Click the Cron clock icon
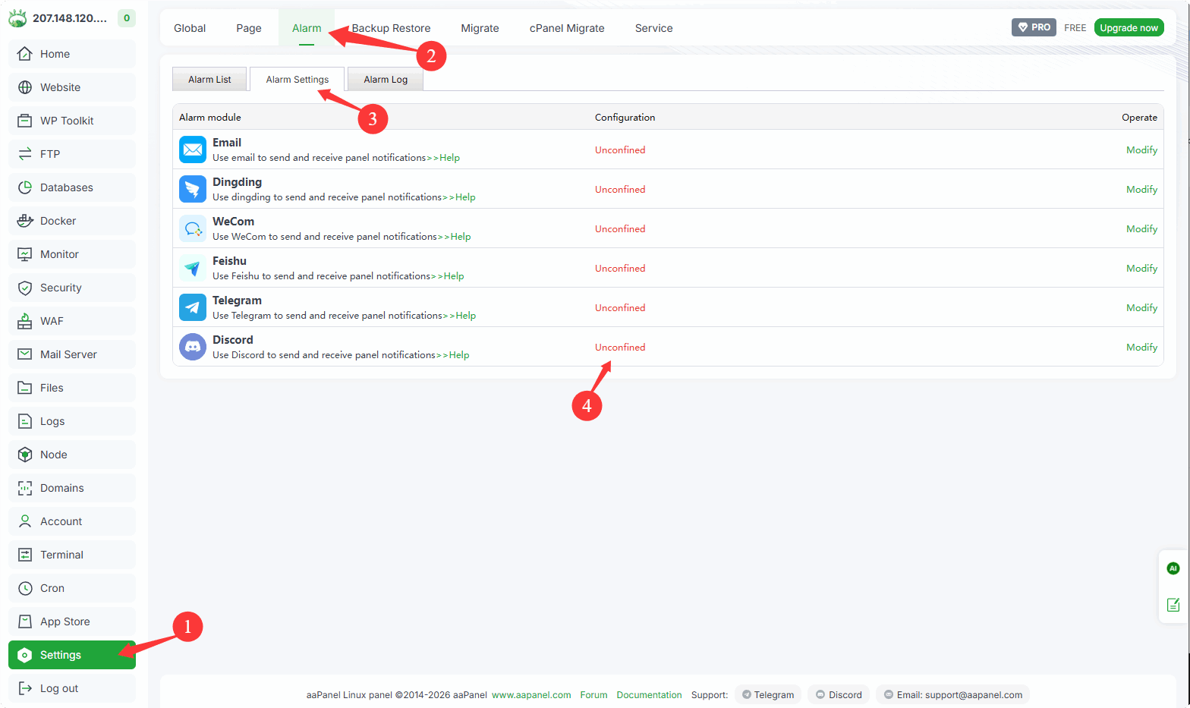 (25, 588)
